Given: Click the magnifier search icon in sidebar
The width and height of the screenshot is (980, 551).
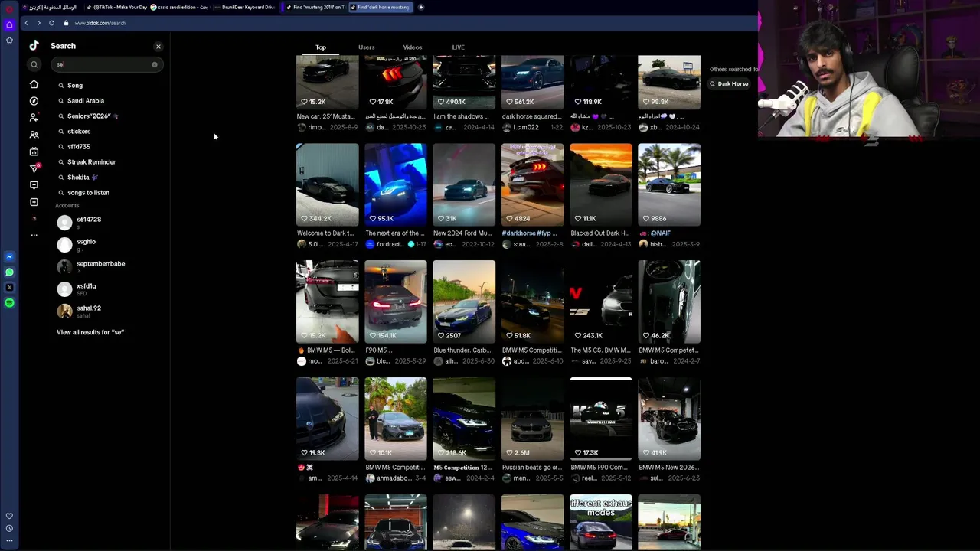Looking at the screenshot, I should 34,65.
